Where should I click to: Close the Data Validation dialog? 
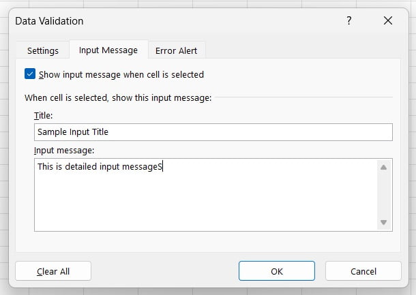pyautogui.click(x=388, y=20)
